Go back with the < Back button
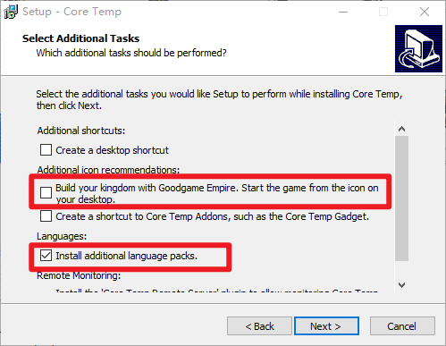The image size is (446, 346). 259,326
